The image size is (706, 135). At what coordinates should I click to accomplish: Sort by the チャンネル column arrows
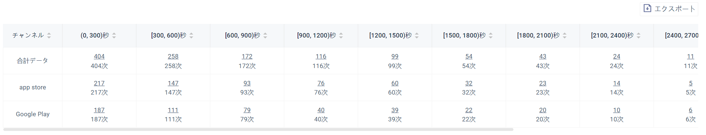pyautogui.click(x=49, y=35)
